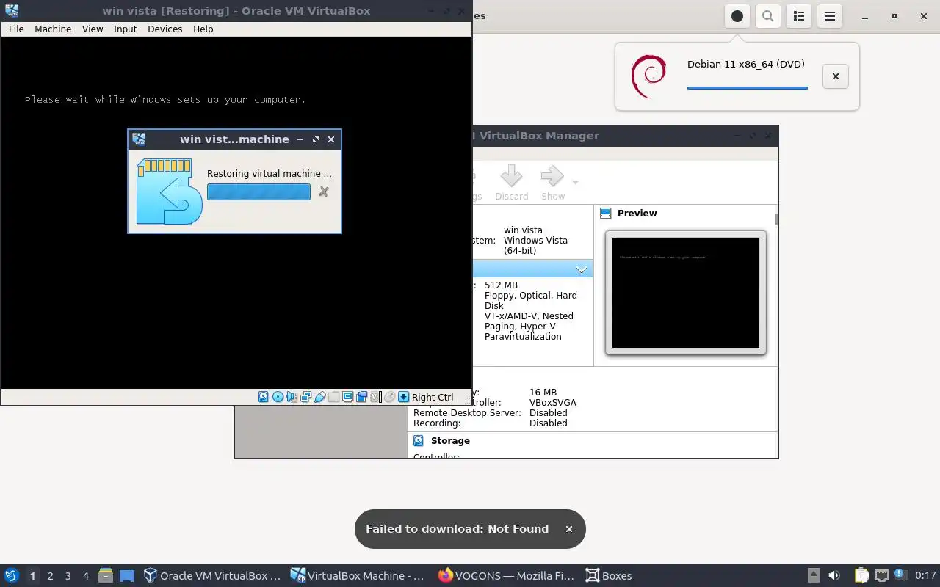This screenshot has width=940, height=587.
Task: Click the Debian download progress bar
Action: 748,88
